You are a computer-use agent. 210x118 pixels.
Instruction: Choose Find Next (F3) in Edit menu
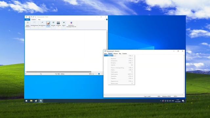121,72
